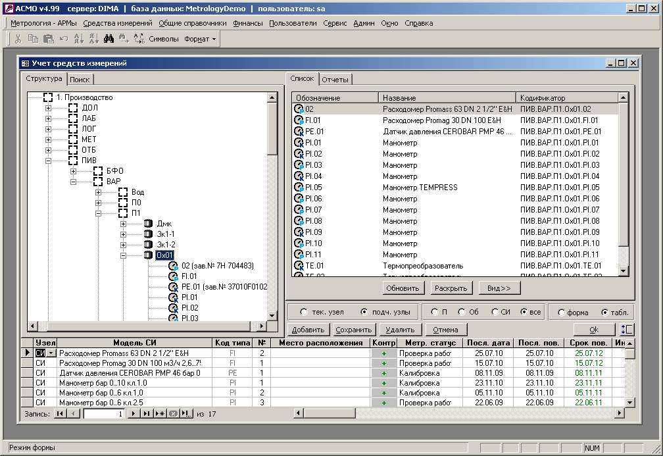Go to next record using navigation arrow
Image resolution: width=663 pixels, height=456 pixels.
tap(134, 414)
